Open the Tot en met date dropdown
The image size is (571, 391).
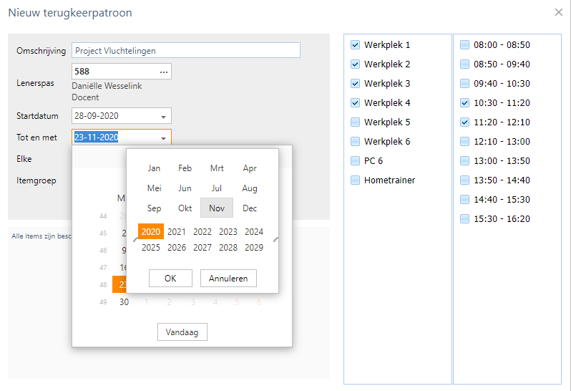163,138
